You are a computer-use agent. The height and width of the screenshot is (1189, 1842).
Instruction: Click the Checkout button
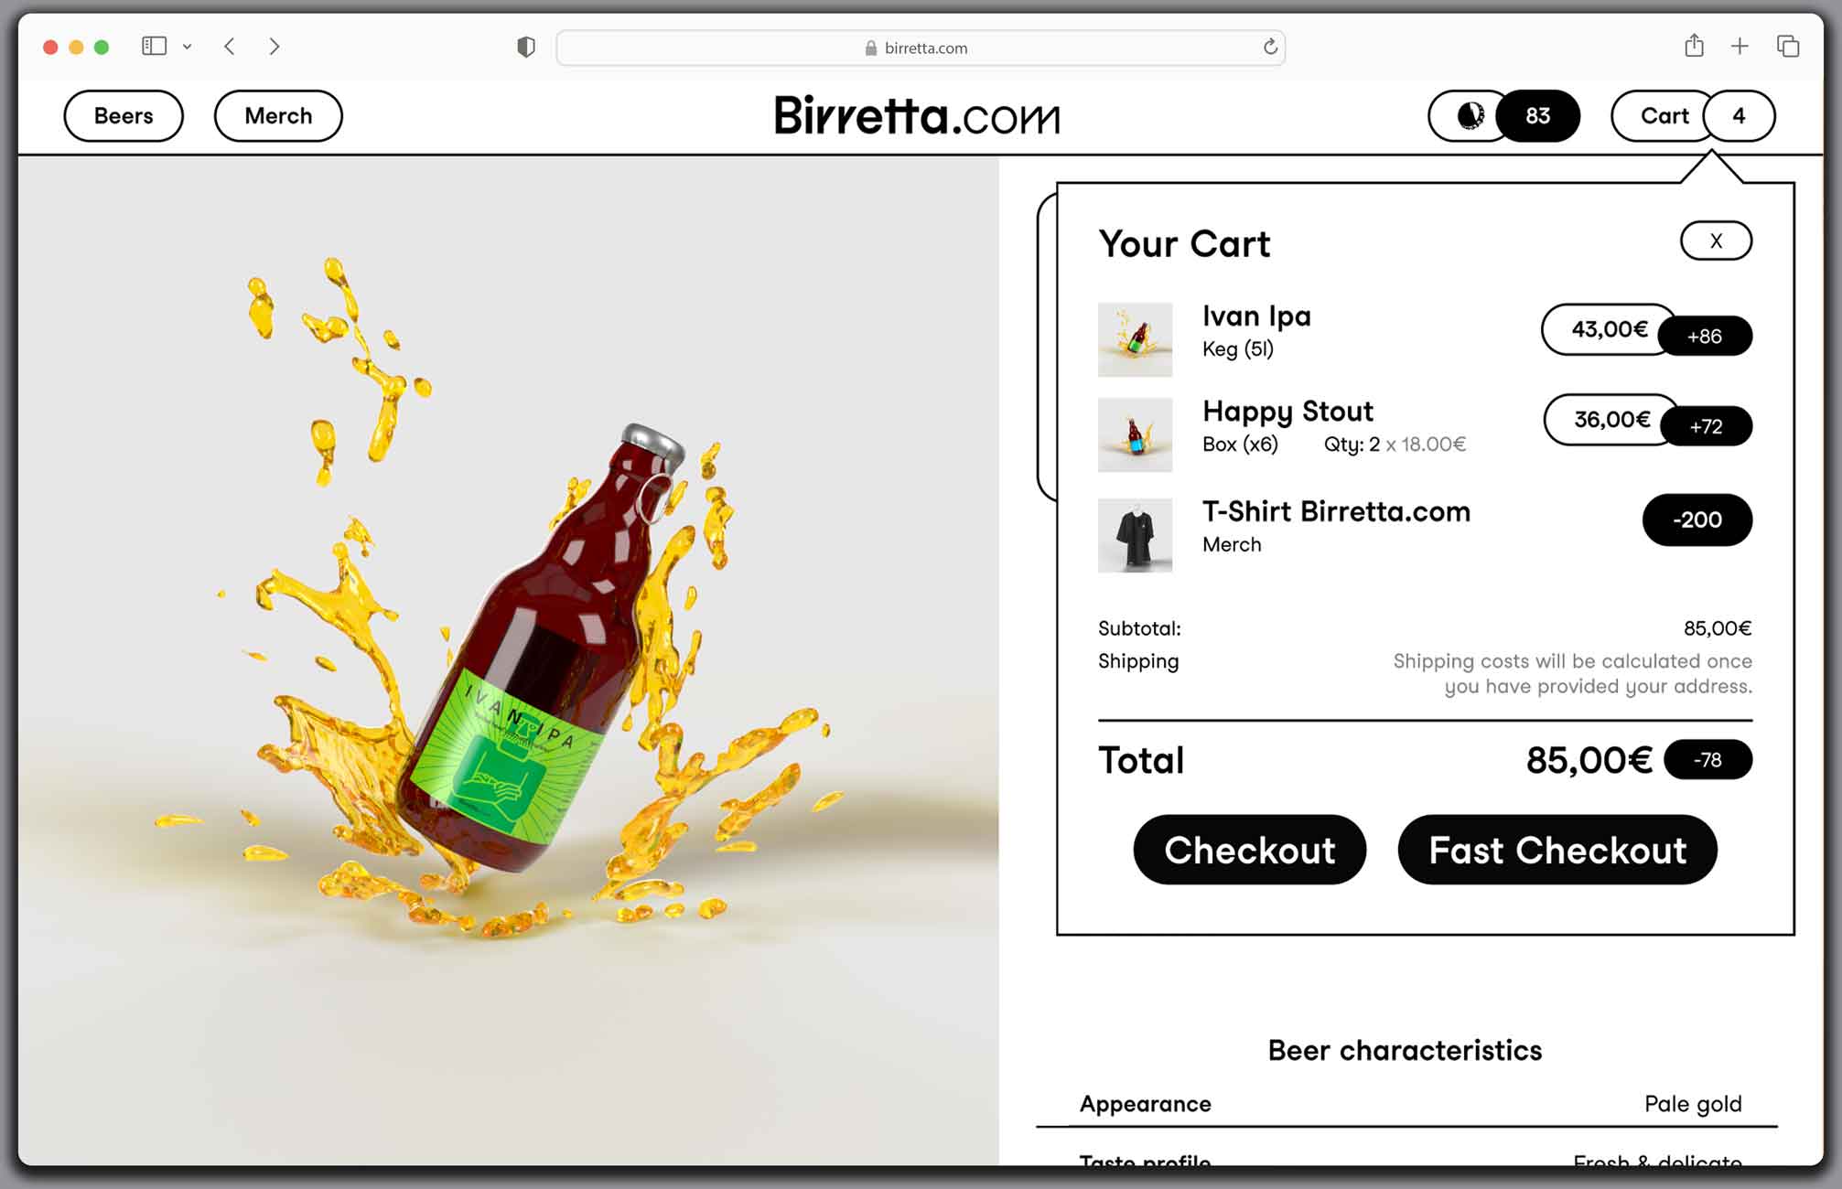tap(1249, 850)
